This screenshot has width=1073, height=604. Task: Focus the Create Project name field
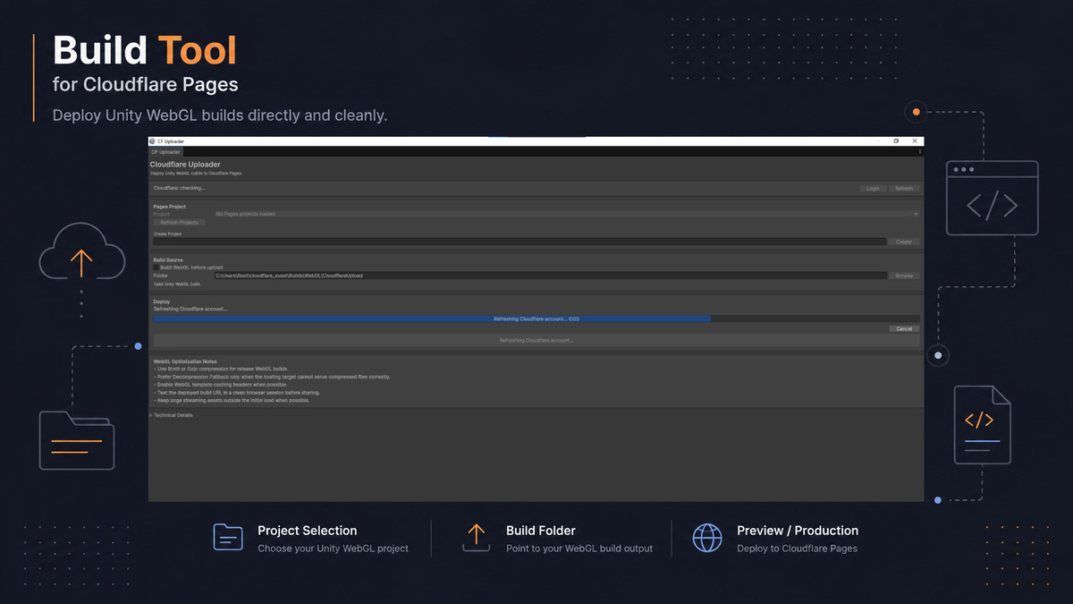(x=520, y=242)
